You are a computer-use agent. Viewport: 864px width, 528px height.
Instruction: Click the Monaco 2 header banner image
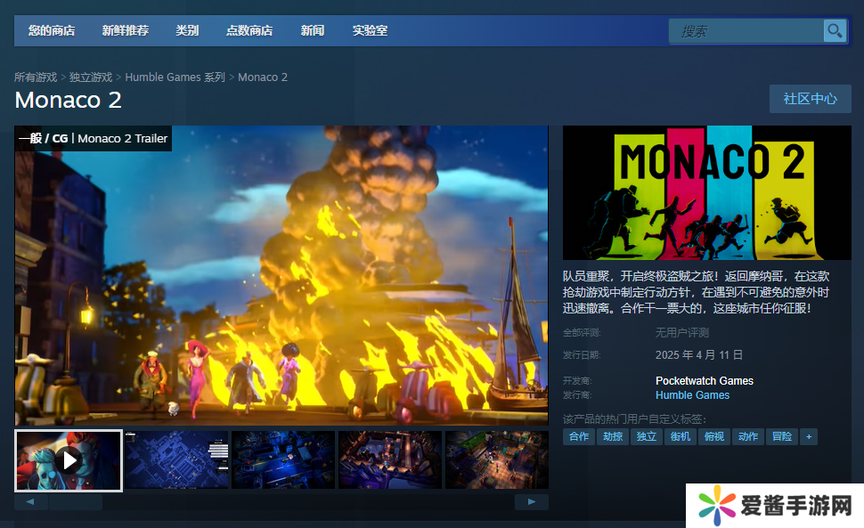tap(706, 192)
